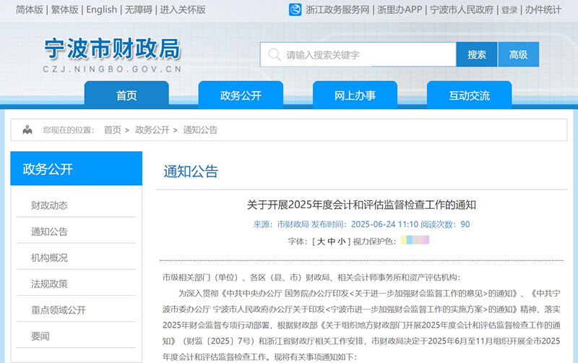Screen dimensions: 578x363
Task: Switch to 繁体版 traditional Chinese
Action: point(64,9)
